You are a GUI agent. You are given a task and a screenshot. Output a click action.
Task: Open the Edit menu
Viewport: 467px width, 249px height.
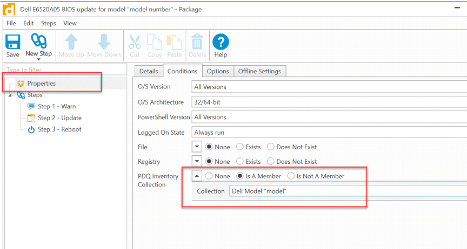pos(29,23)
